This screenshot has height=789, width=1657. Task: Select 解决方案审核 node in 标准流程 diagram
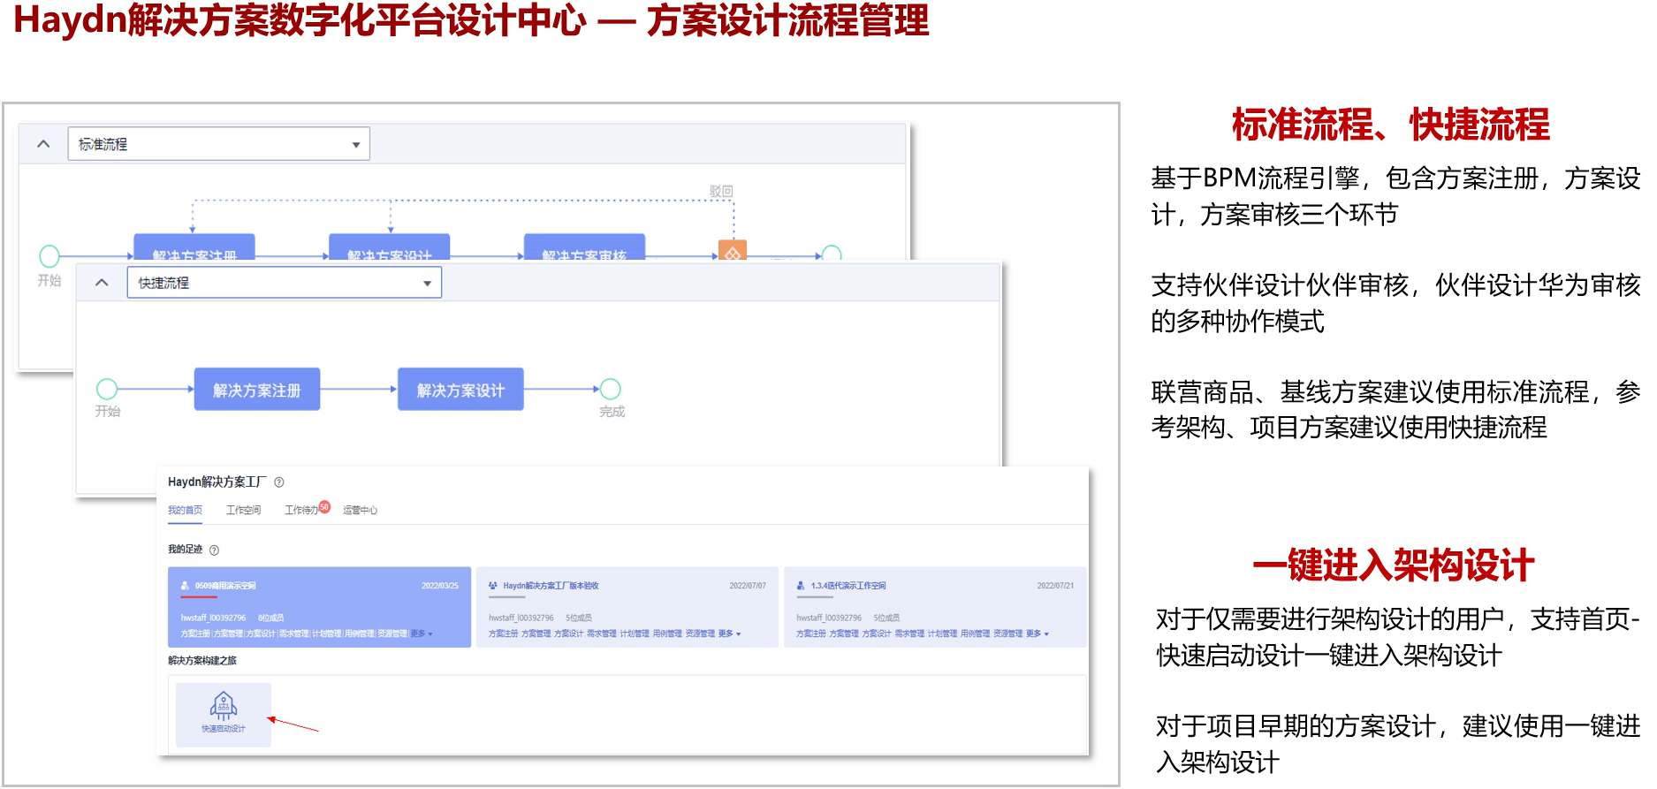(584, 247)
